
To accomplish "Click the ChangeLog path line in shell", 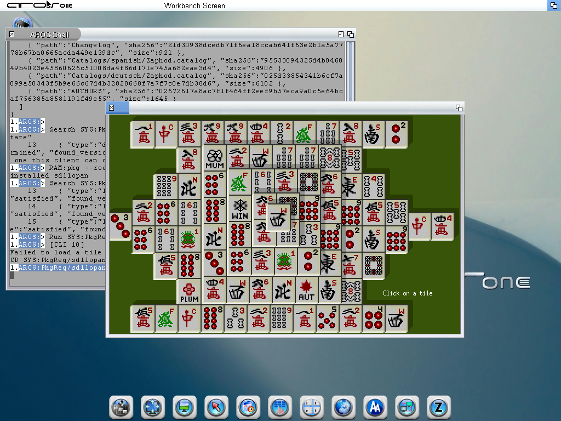I will click(x=176, y=49).
